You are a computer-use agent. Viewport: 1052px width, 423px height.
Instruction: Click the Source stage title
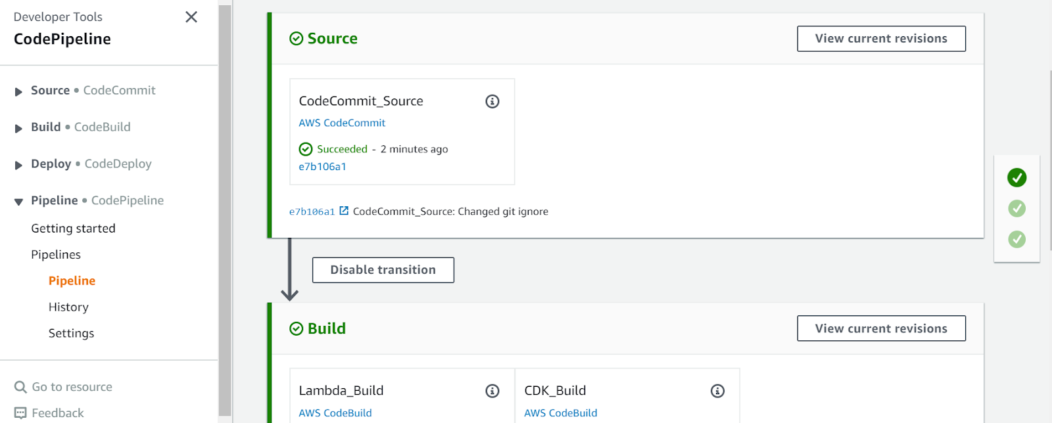coord(332,39)
